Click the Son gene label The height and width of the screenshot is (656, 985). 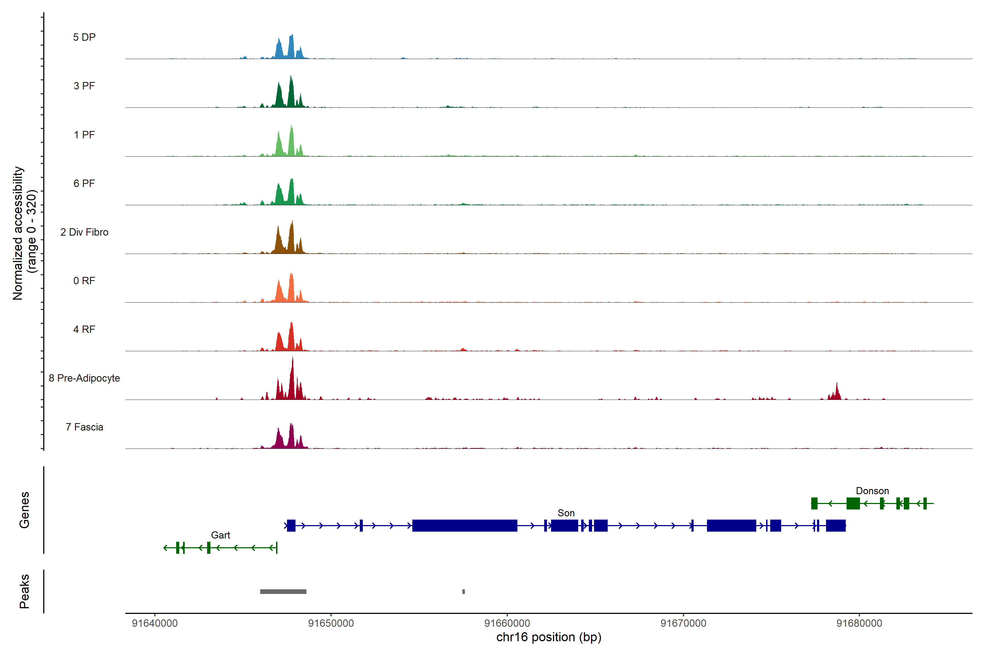[x=566, y=513]
